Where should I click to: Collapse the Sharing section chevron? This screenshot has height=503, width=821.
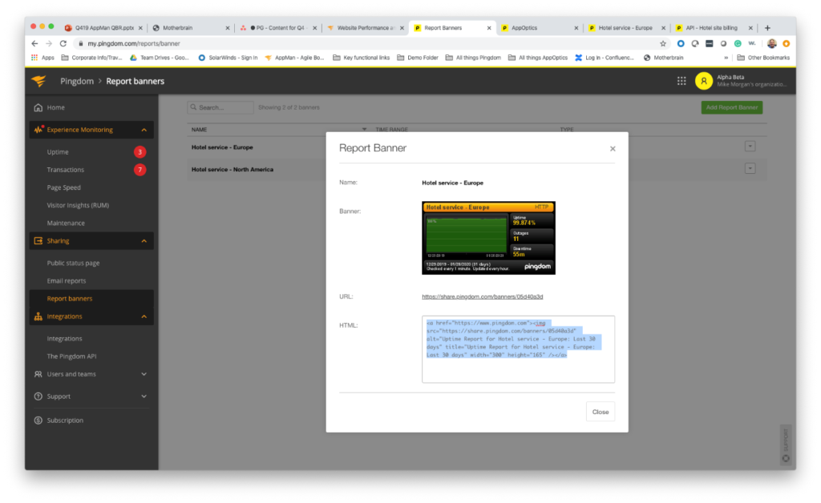tap(144, 241)
